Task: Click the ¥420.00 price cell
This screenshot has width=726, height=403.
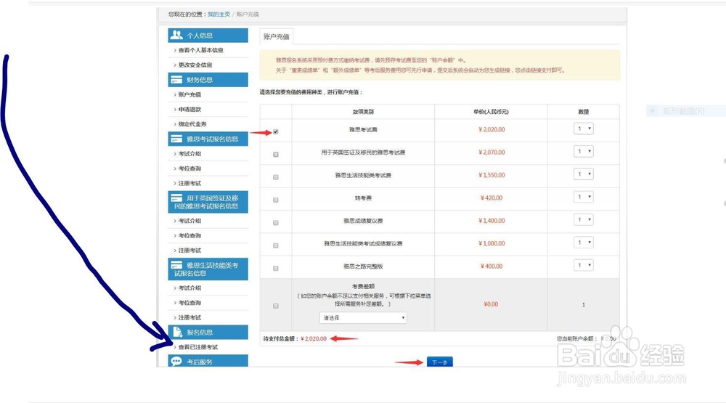Action: (492, 198)
